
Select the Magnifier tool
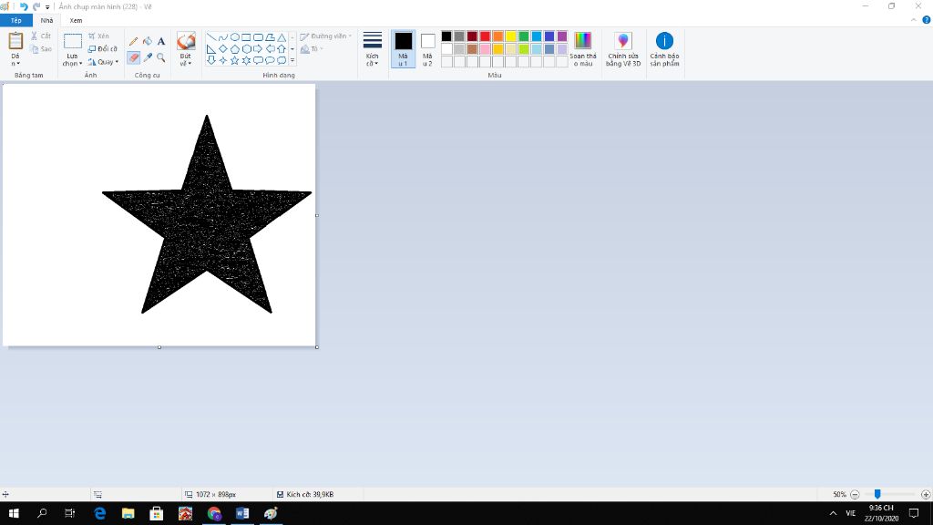[160, 57]
